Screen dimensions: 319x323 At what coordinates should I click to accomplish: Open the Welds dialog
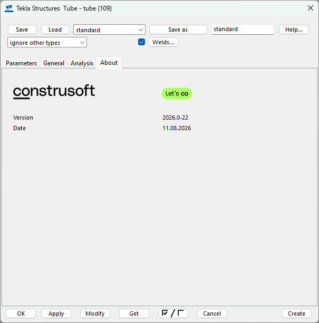pos(163,42)
